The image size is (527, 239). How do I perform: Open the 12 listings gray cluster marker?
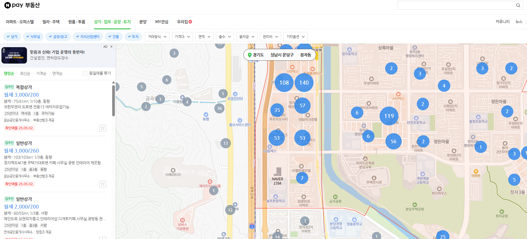[x=230, y=210]
